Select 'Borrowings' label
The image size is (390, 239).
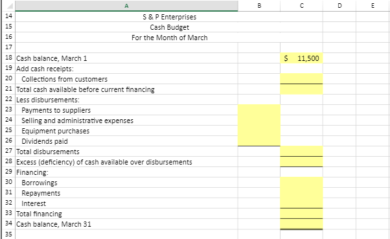tap(40, 183)
